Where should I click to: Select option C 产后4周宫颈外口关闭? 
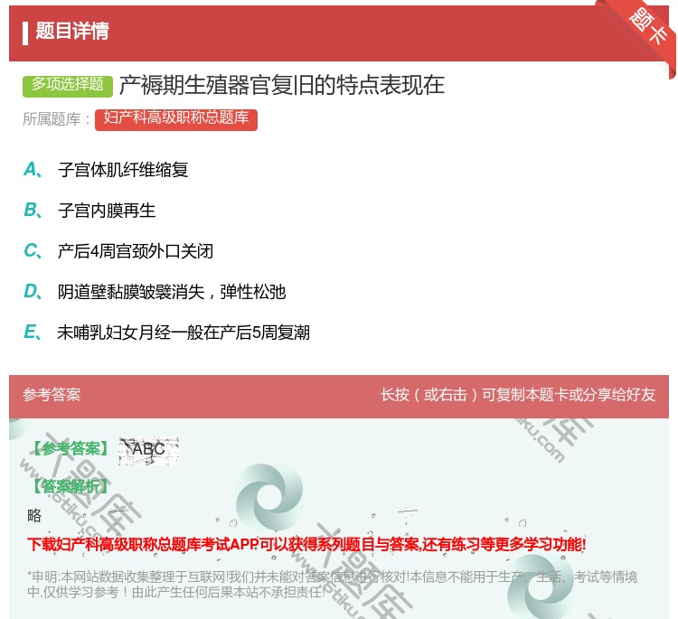[136, 251]
